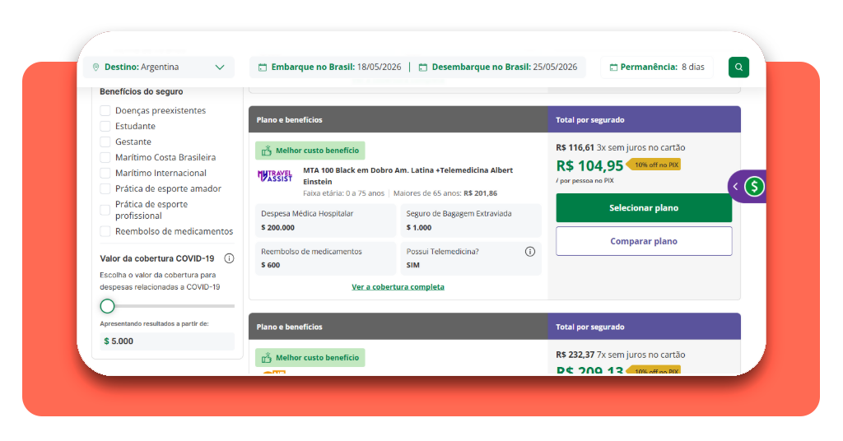Click MTA 100 Black plan title
The image size is (843, 441).
[408, 175]
